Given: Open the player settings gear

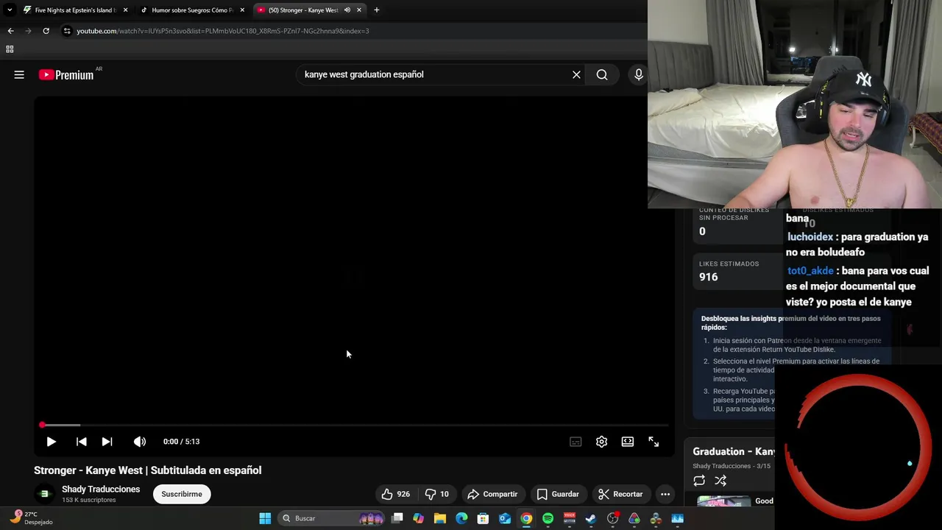Looking at the screenshot, I should tap(601, 442).
